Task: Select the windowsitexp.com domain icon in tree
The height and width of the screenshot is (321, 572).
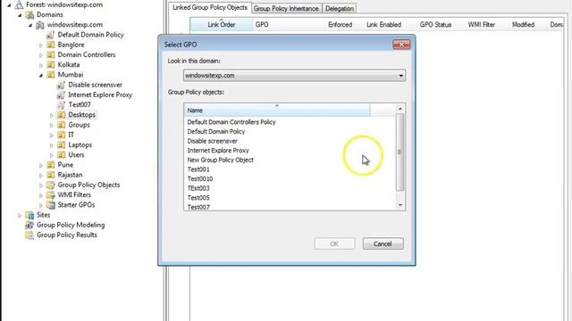Action: coord(40,25)
